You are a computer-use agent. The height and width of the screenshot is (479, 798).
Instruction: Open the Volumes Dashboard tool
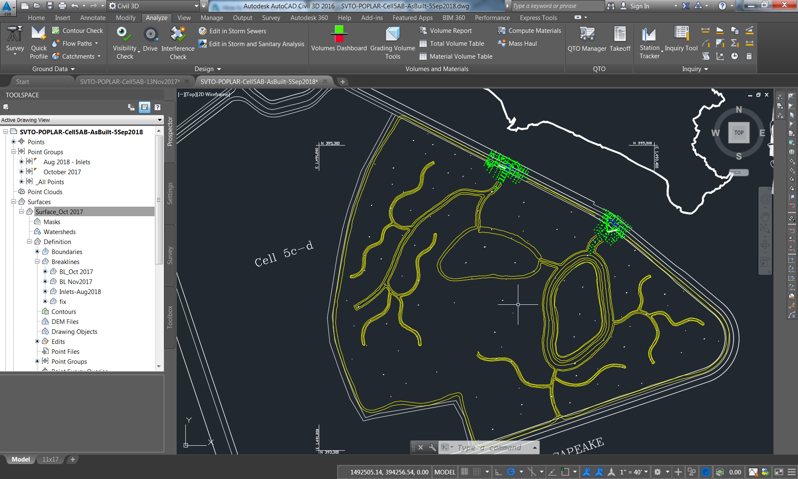pyautogui.click(x=339, y=34)
